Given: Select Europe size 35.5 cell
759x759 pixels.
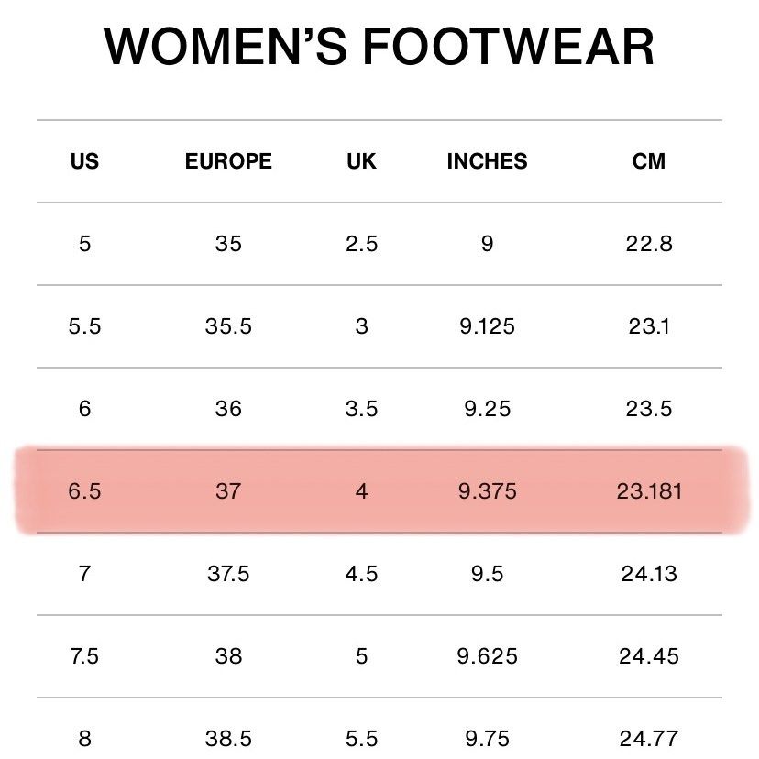Looking at the screenshot, I should pyautogui.click(x=228, y=326).
